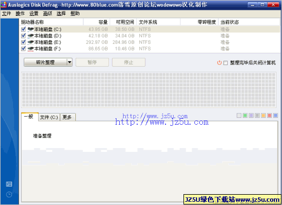Click the 暂停 pause button
Screen dimensions: 282x205
(x=92, y=62)
